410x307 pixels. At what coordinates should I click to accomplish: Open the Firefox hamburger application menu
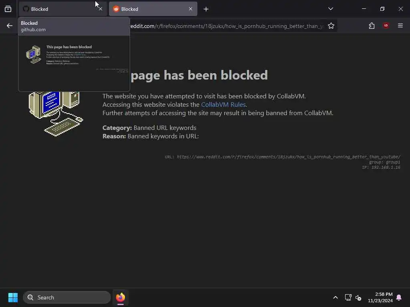coord(400,26)
